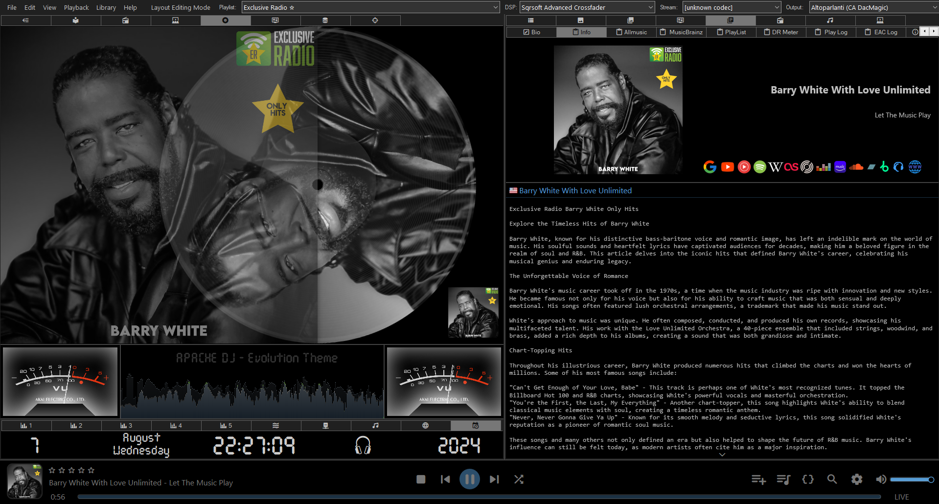Open the add-to-playlist icon in bottom bar
The image size is (939, 504).
758,480
